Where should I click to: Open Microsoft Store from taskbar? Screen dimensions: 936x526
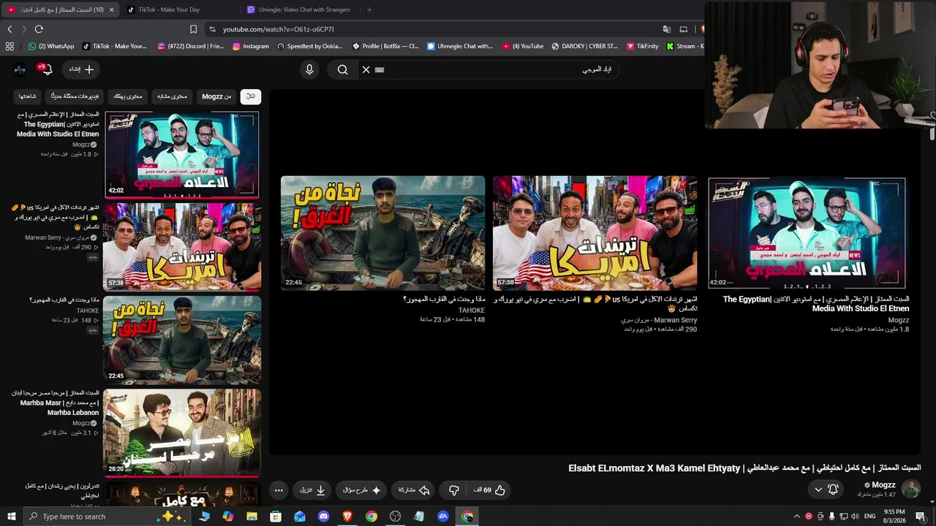coord(276,517)
